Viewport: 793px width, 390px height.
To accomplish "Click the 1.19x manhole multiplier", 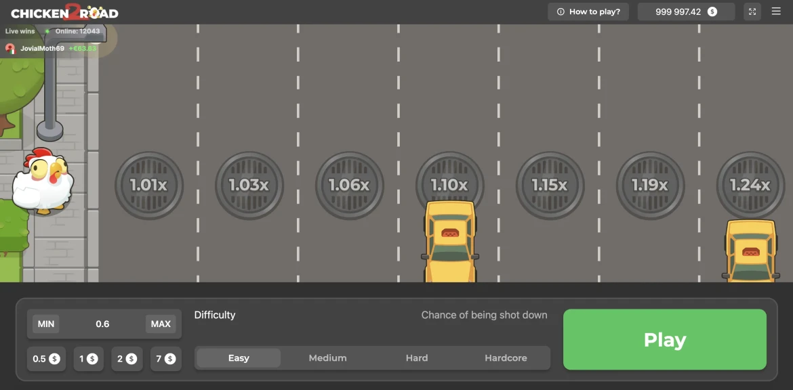I will click(650, 186).
